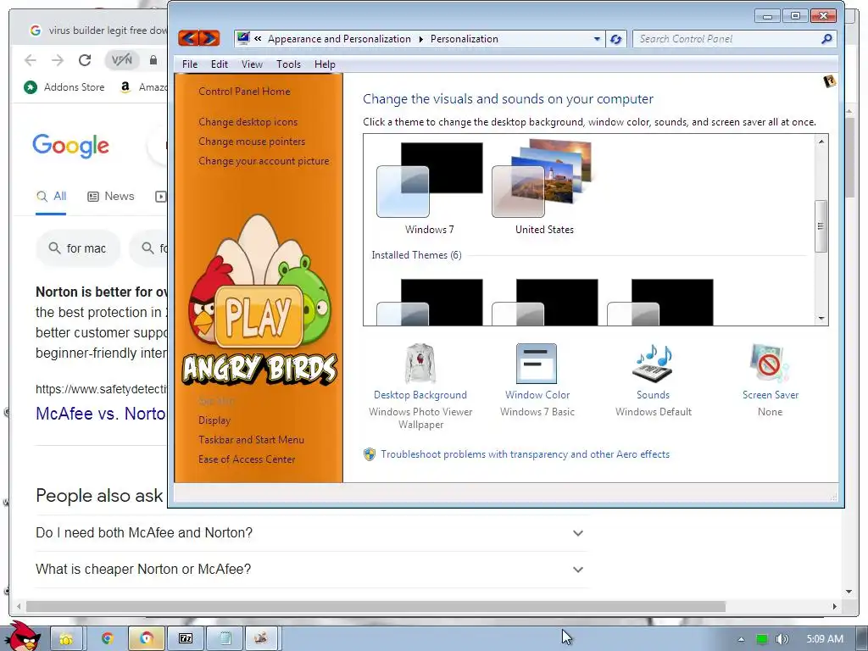868x651 pixels.
Task: Open the Help menu
Action: pyautogui.click(x=325, y=64)
